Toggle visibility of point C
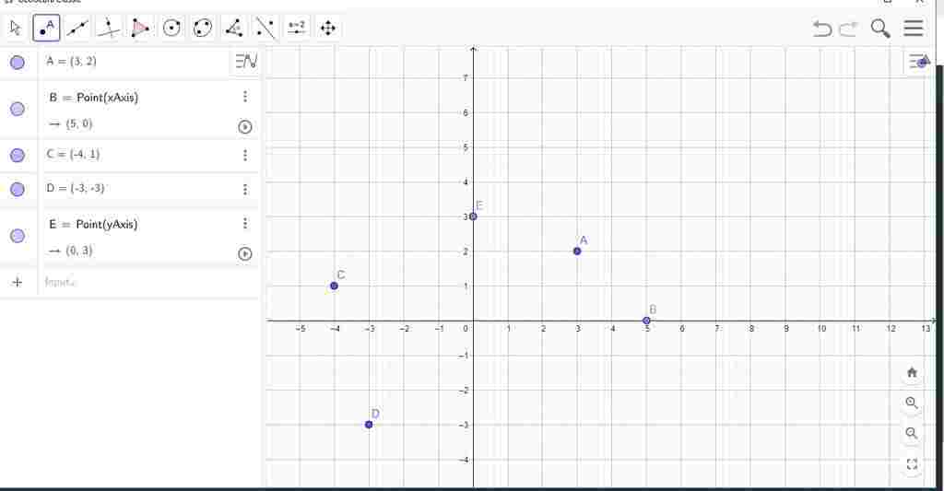 pos(18,155)
